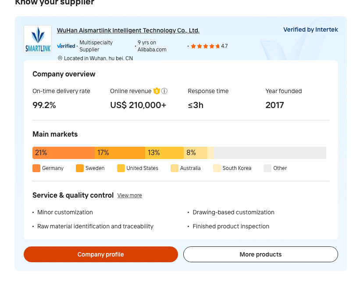Click the online revenue info icon

tap(164, 91)
